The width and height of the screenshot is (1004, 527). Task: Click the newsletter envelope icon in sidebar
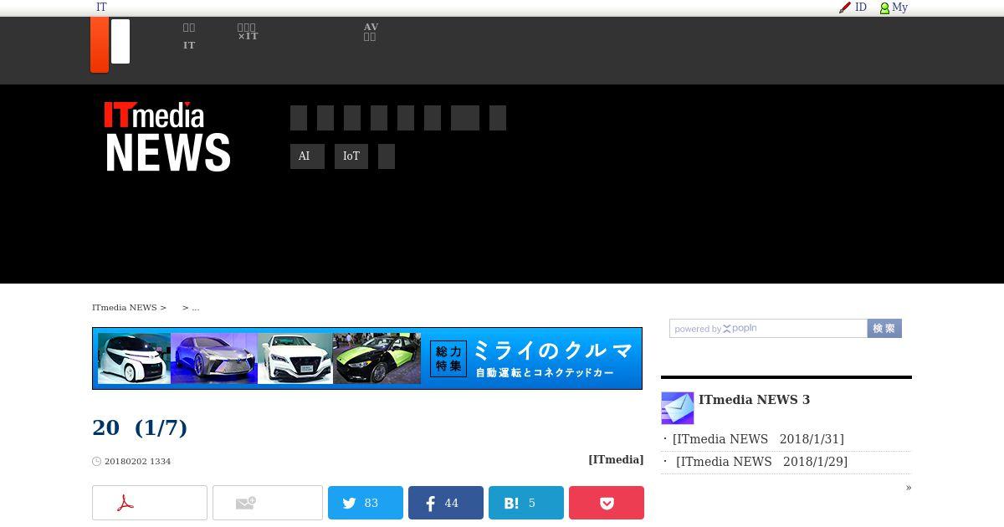(x=678, y=408)
